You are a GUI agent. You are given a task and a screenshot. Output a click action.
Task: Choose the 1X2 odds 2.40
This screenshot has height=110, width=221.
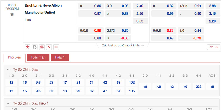click(x=140, y=6)
